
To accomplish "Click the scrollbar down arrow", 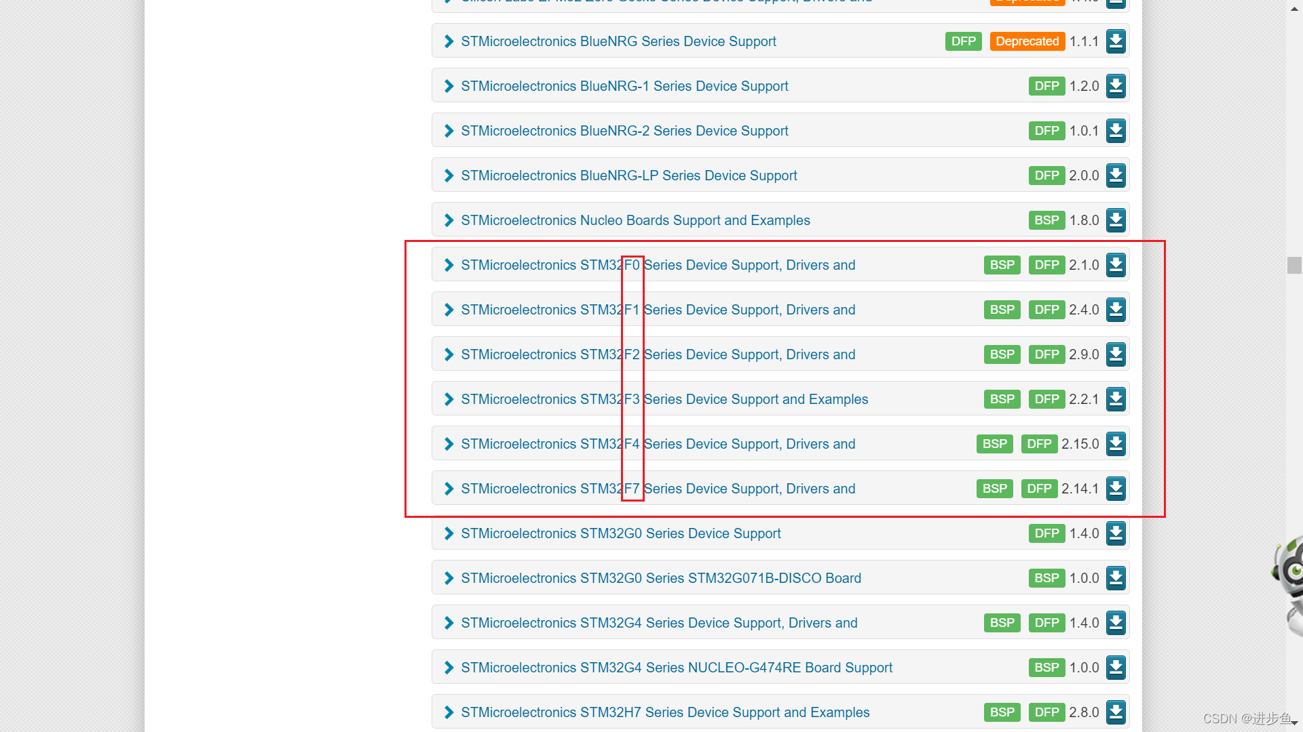I will coord(1294,723).
